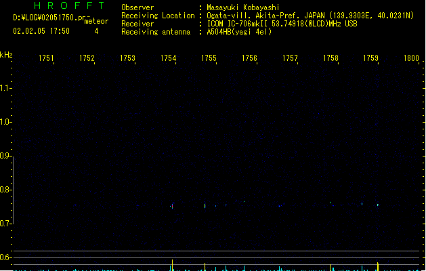The height and width of the screenshot is (271, 426).
Task: Click the meteor count label
Action: point(96,21)
